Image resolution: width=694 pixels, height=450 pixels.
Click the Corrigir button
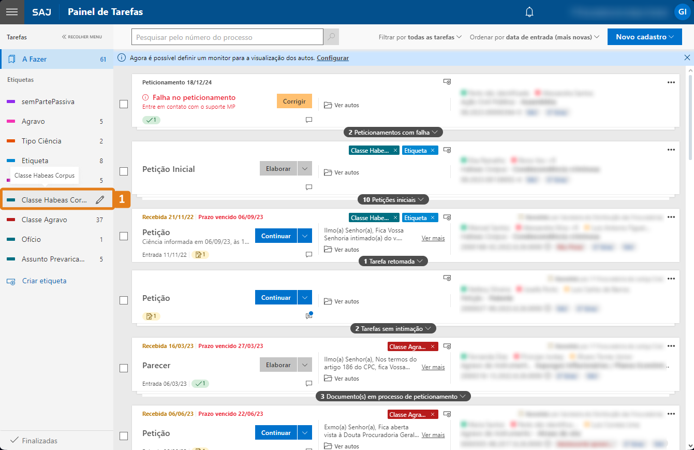(x=294, y=101)
